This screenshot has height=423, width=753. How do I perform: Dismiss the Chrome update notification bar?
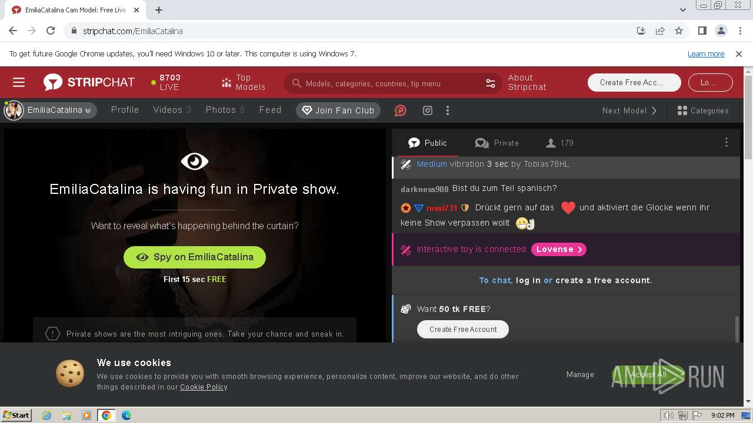pyautogui.click(x=739, y=53)
